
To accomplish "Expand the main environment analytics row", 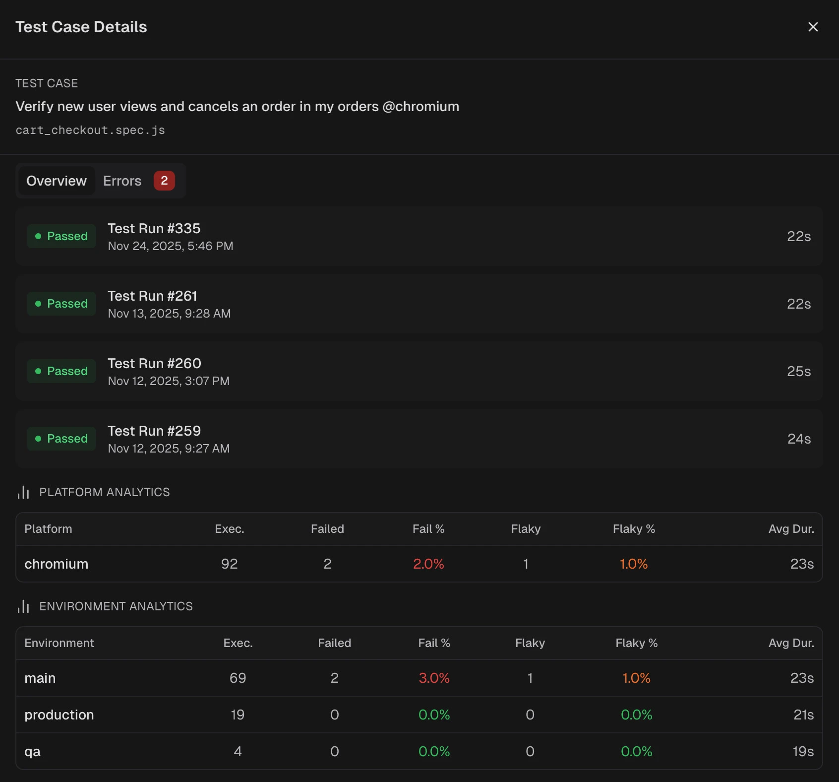I will pos(419,678).
